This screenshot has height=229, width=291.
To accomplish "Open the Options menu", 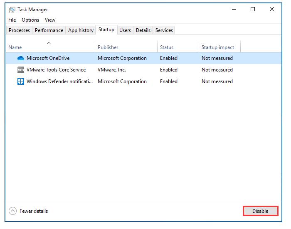I will [x=30, y=20].
